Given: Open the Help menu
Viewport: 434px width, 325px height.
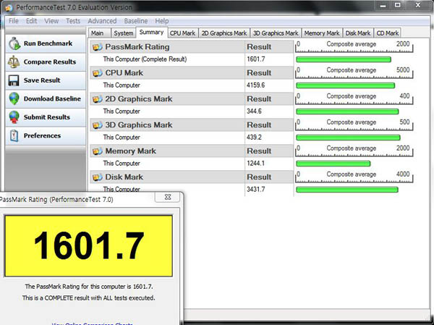Looking at the screenshot, I should [161, 21].
